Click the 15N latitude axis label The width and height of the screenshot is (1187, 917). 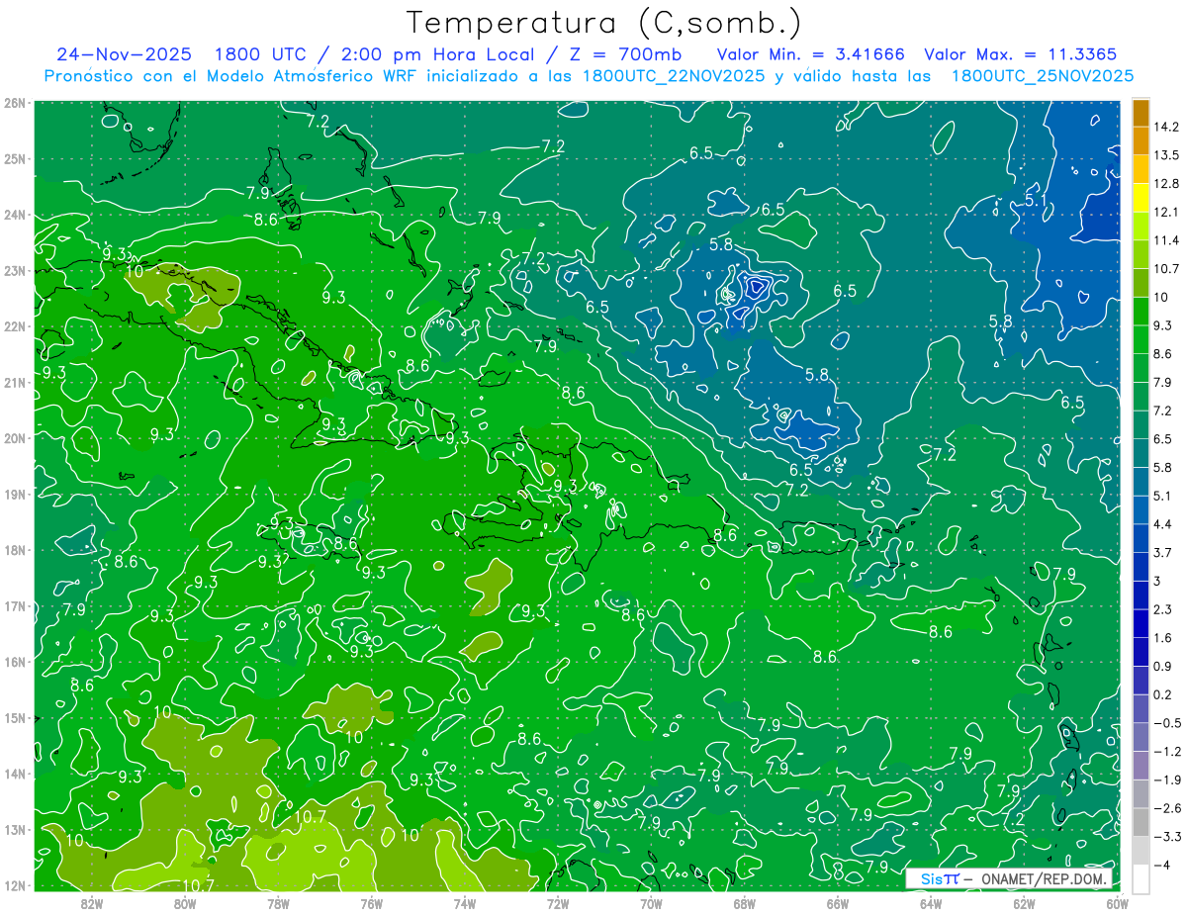point(16,717)
